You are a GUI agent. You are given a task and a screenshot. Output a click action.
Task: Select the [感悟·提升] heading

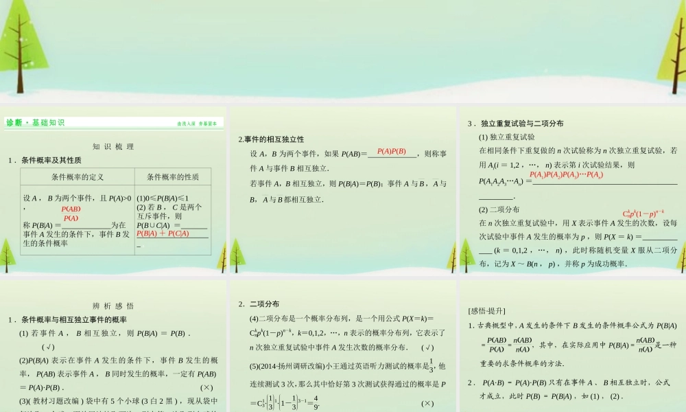(x=486, y=311)
